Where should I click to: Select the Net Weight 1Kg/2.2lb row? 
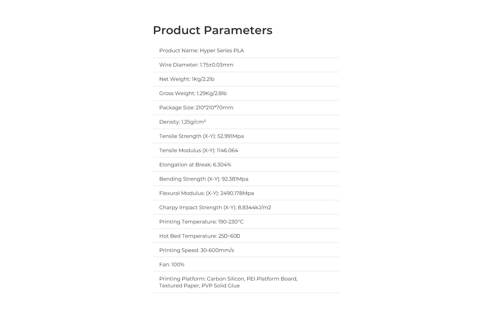click(187, 79)
